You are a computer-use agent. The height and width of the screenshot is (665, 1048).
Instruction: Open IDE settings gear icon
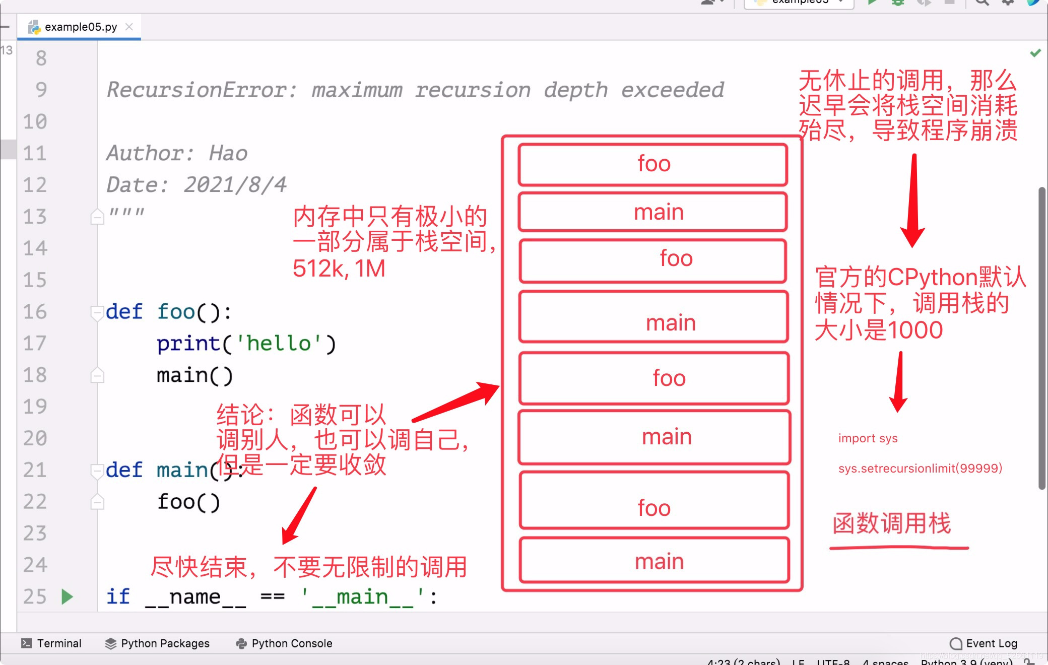(1008, 2)
